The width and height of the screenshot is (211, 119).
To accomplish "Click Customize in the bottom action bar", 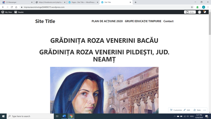I will tap(176, 110).
